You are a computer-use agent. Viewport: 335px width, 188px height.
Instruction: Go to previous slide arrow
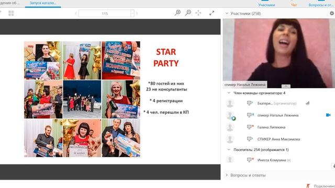click(76, 14)
